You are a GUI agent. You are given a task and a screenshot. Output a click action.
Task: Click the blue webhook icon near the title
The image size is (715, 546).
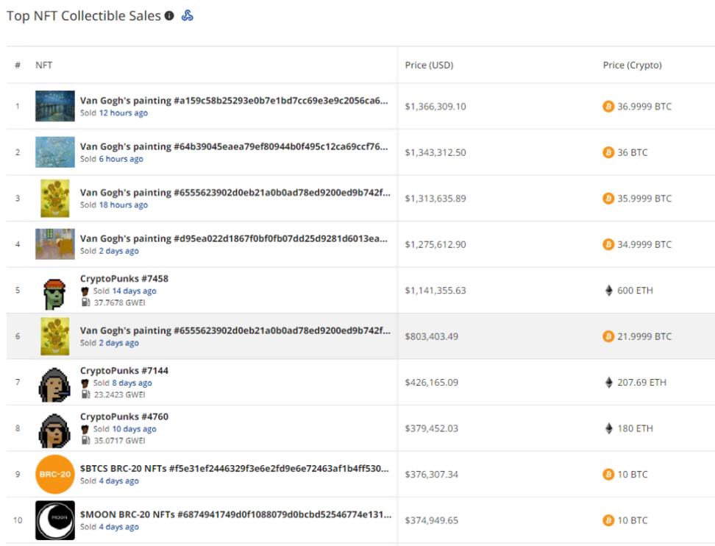pyautogui.click(x=188, y=15)
